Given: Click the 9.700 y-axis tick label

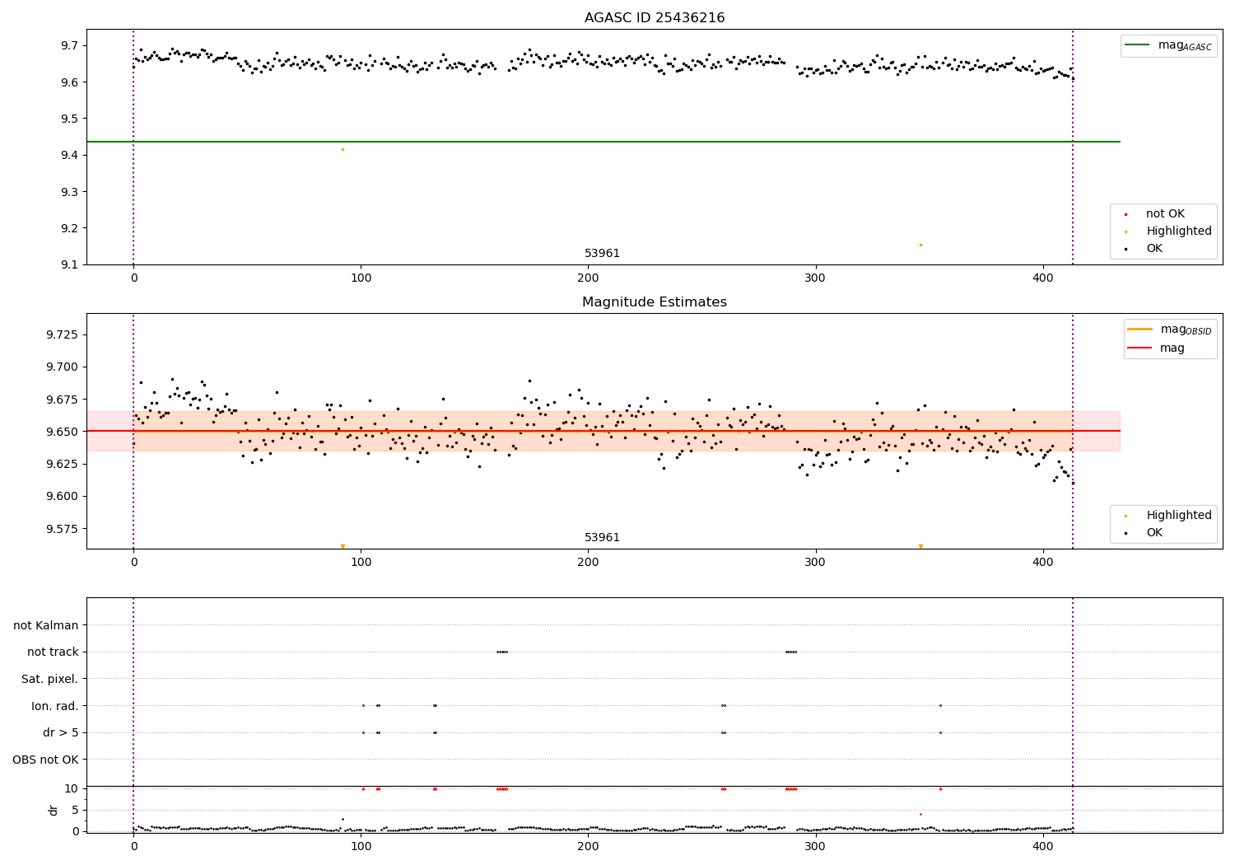Looking at the screenshot, I should pos(63,367).
